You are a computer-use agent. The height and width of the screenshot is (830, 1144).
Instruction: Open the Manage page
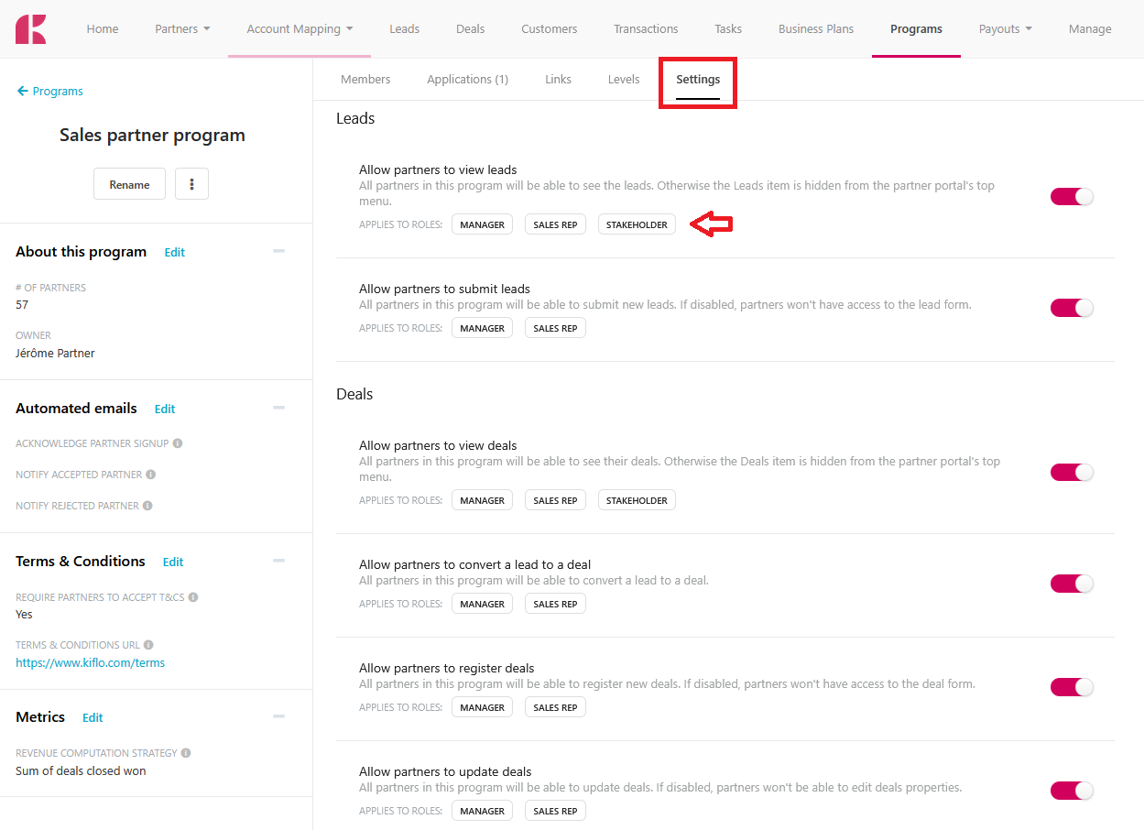tap(1090, 29)
